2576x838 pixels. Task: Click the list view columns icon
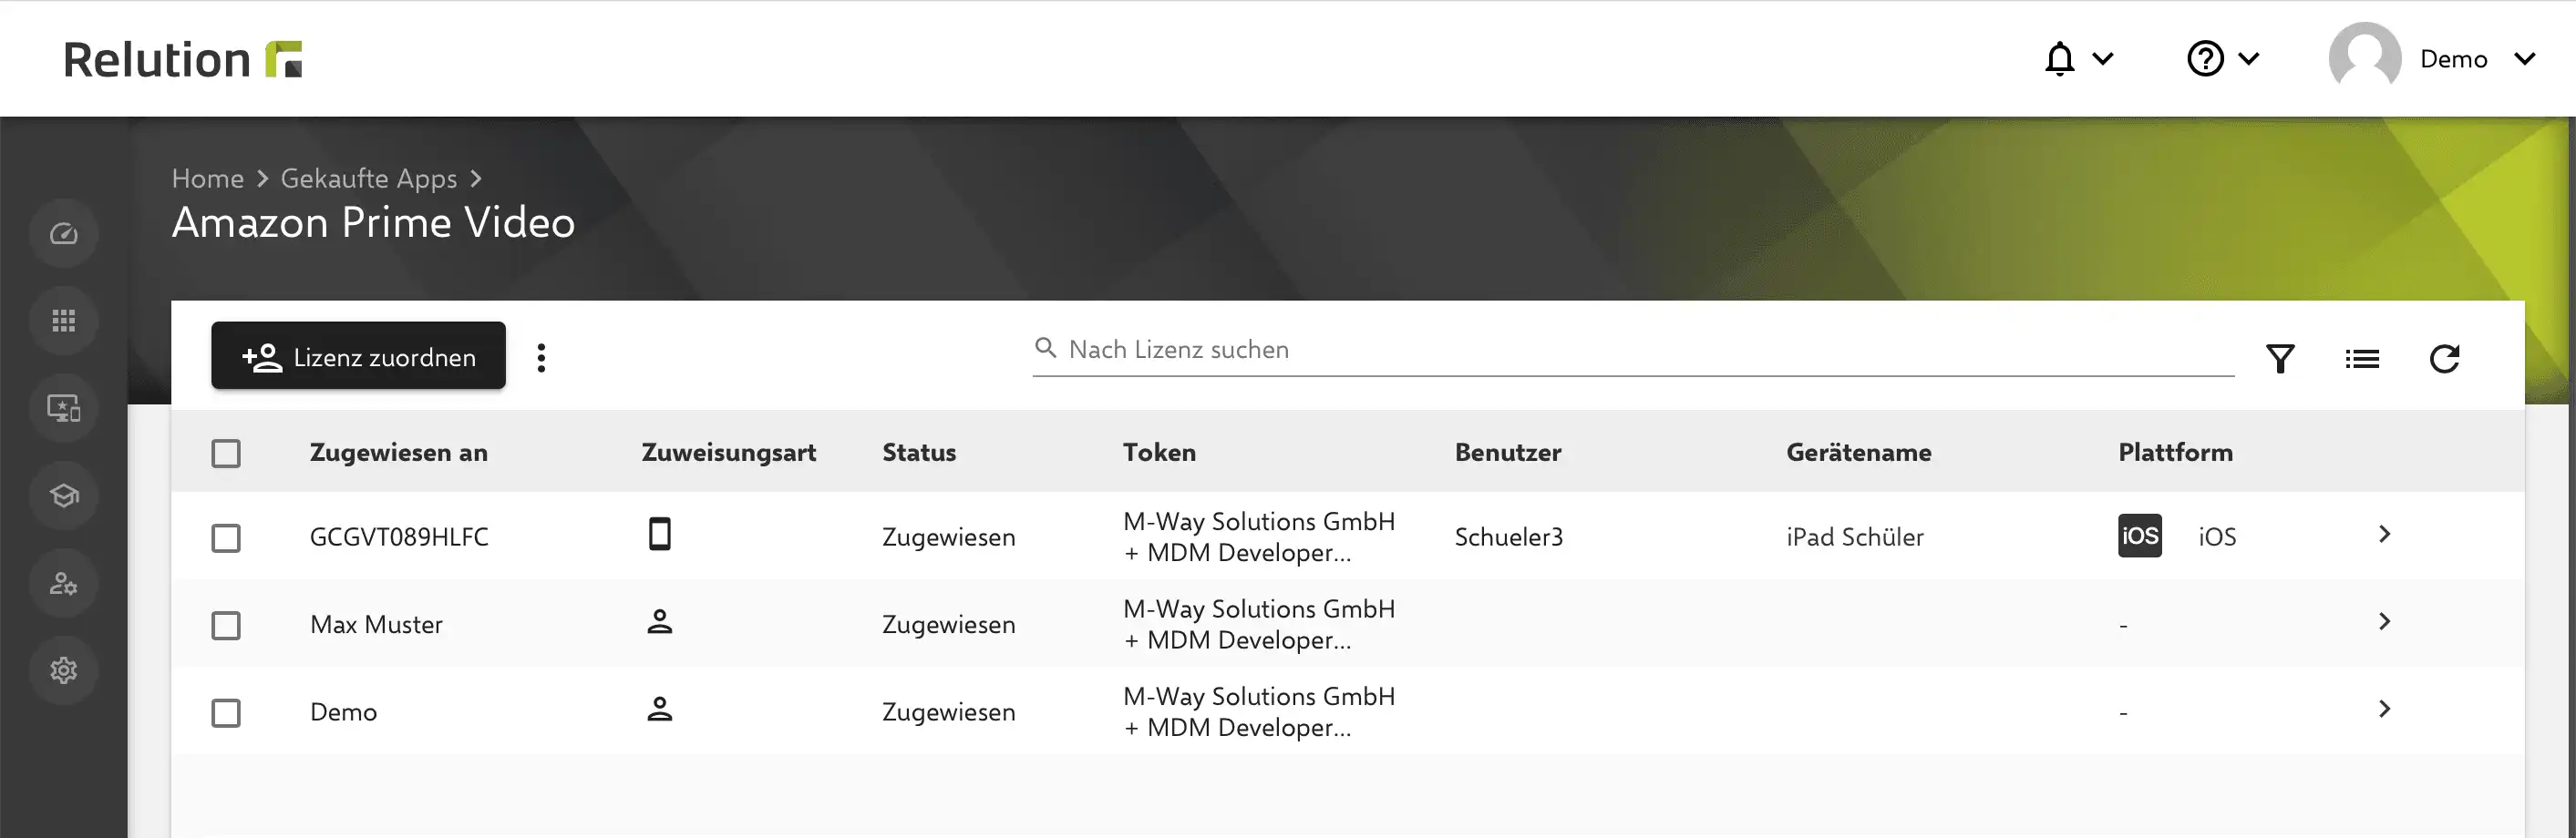[2362, 359]
